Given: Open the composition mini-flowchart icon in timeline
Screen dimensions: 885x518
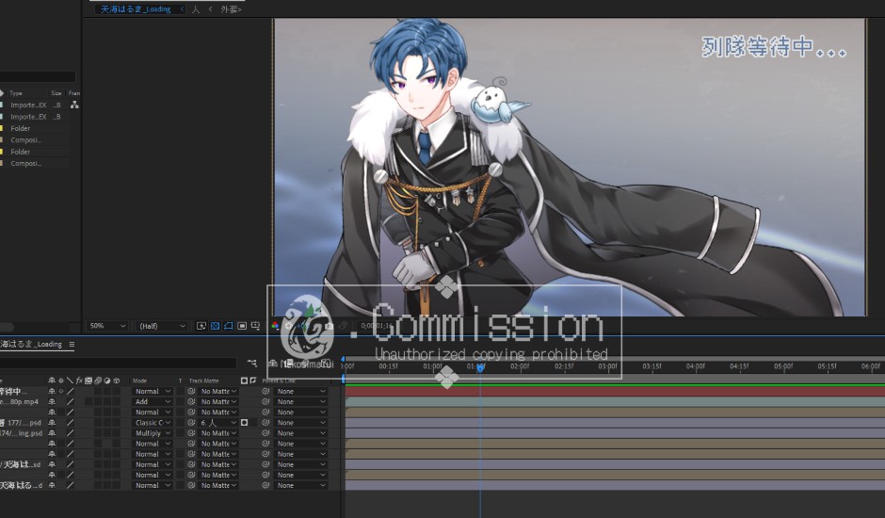Looking at the screenshot, I should pos(252,363).
